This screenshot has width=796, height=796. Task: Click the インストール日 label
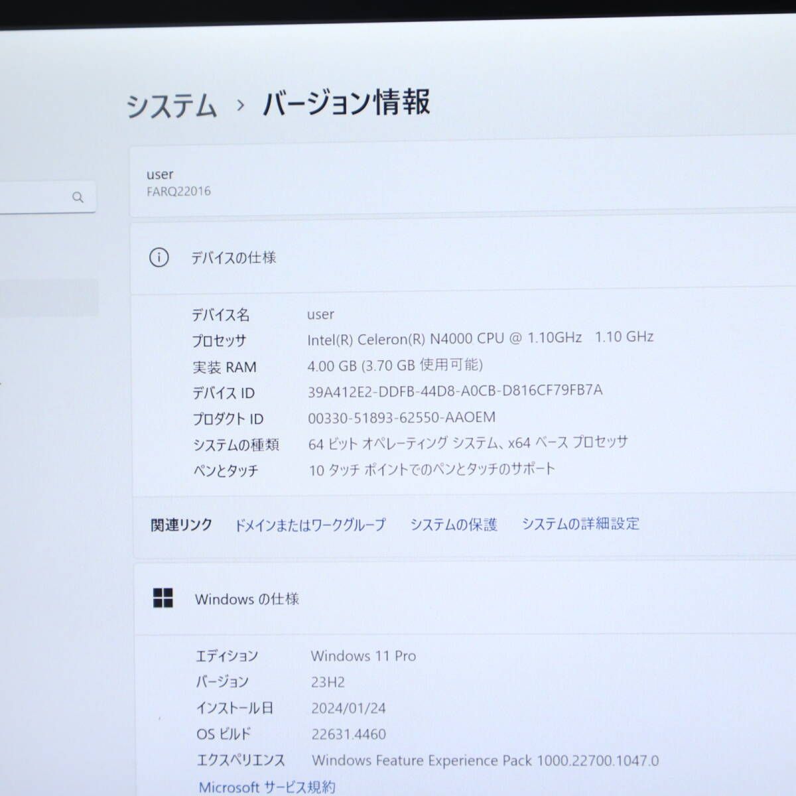coord(234,708)
